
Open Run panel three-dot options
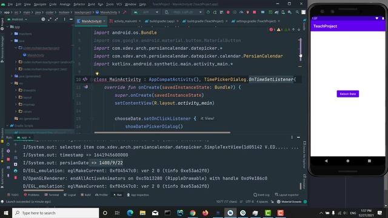(x=292, y=137)
